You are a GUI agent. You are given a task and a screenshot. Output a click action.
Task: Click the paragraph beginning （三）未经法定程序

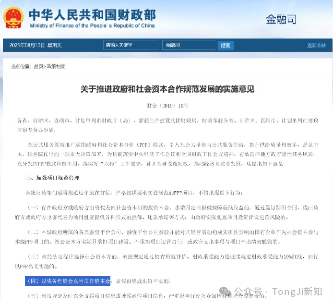tap(166, 261)
